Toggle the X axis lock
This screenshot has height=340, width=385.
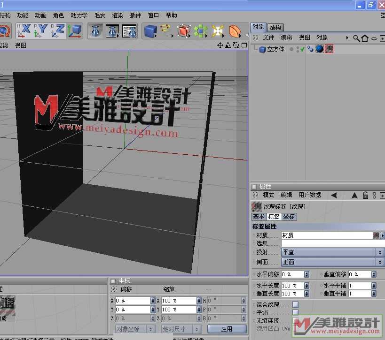(x=24, y=31)
